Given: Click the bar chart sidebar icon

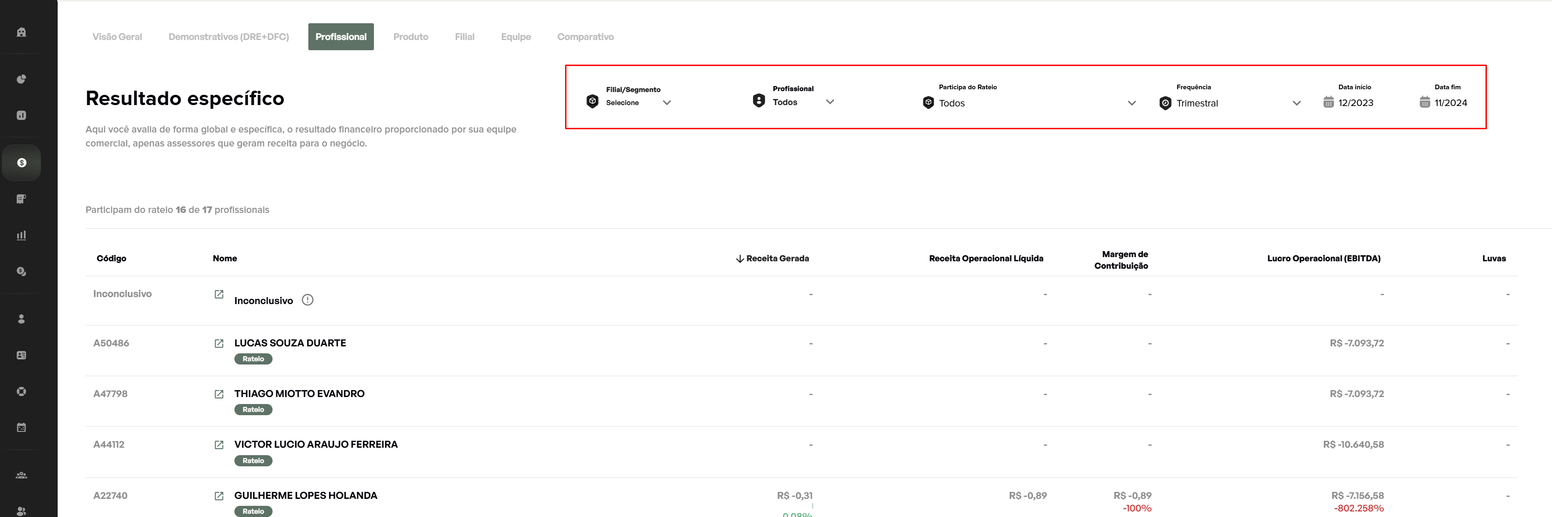Looking at the screenshot, I should click(21, 235).
